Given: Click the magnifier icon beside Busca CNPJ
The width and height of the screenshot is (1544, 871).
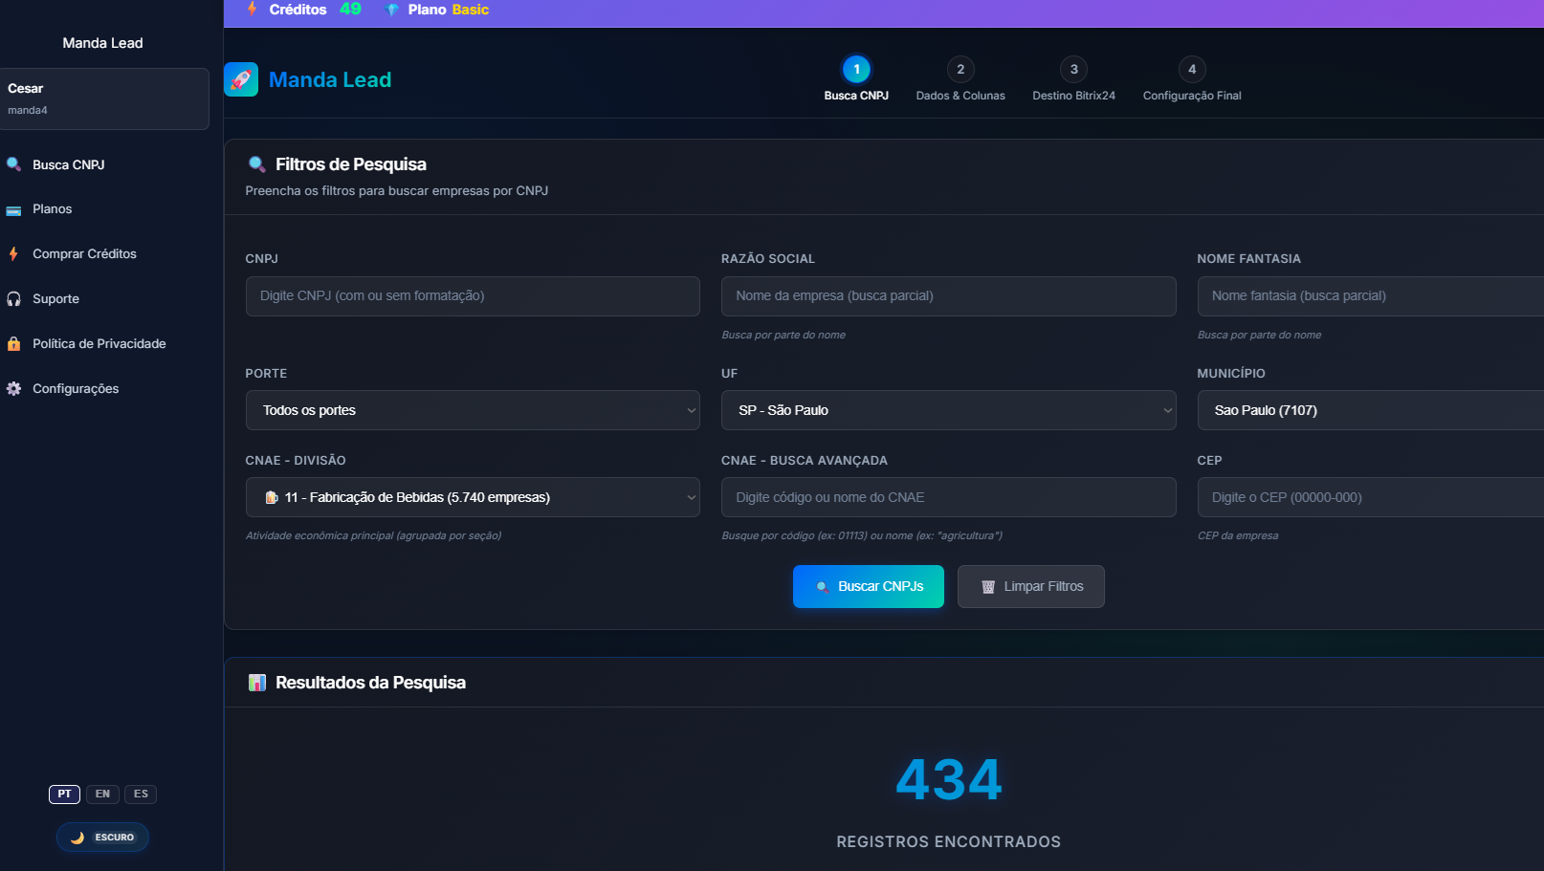Looking at the screenshot, I should [13, 164].
